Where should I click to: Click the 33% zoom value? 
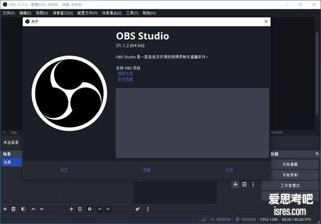[x=13, y=133]
